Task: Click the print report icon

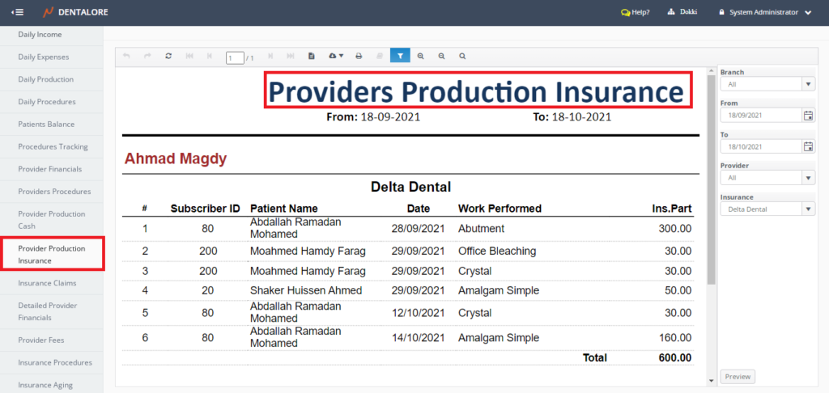Action: pyautogui.click(x=359, y=57)
